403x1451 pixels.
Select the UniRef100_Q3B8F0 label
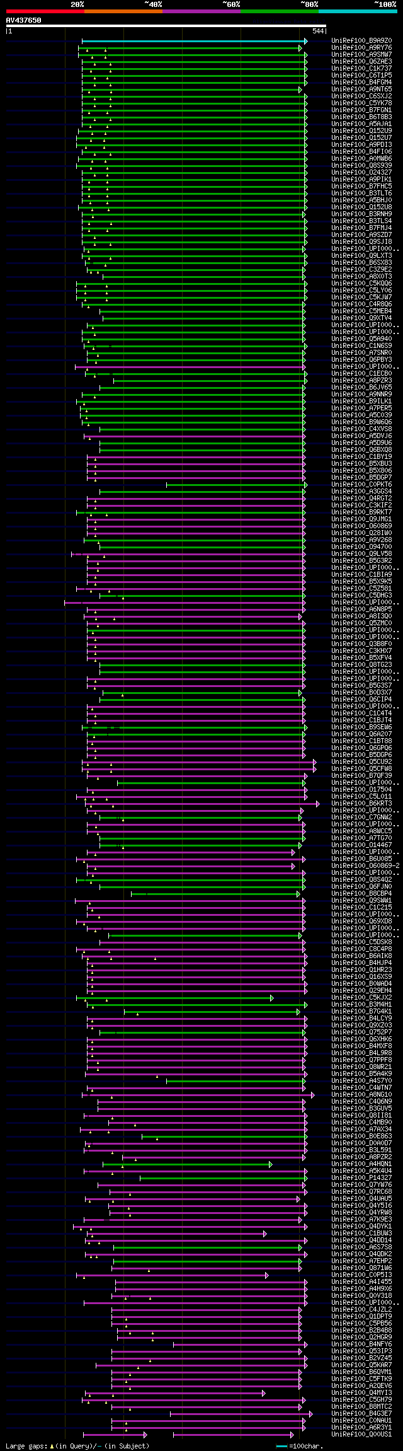[361, 644]
